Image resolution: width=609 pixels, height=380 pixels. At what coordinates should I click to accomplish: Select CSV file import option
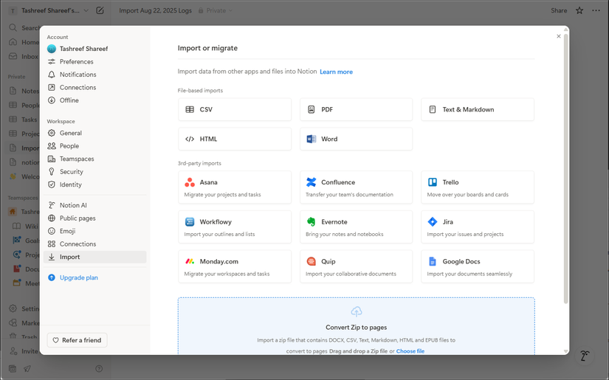point(234,110)
